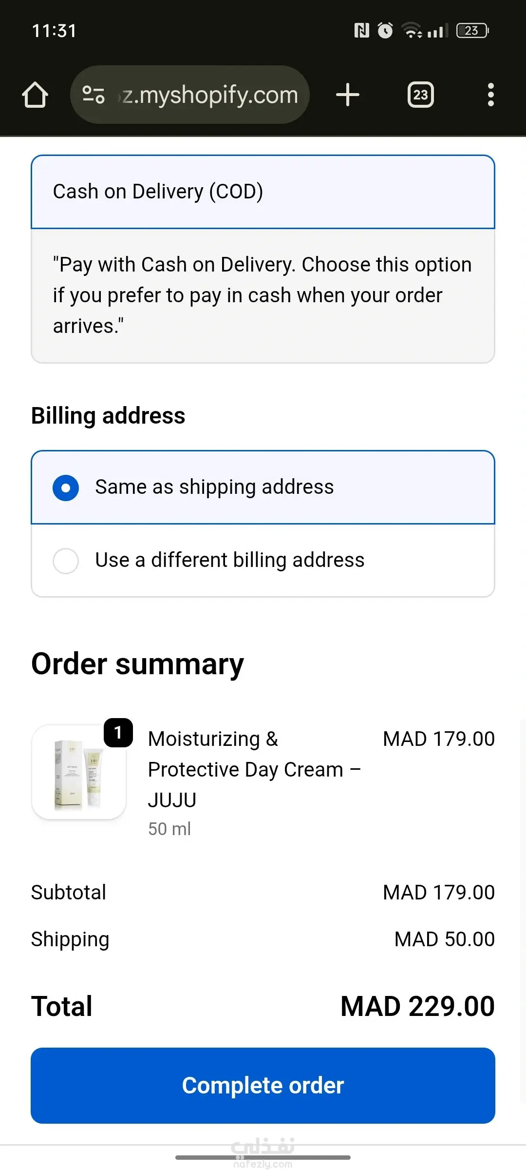Screen dimensions: 526x1170
Task: Tap the alarm clock status icon
Action: [385, 31]
